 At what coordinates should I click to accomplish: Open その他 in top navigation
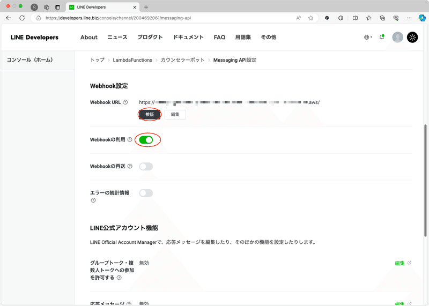(269, 37)
